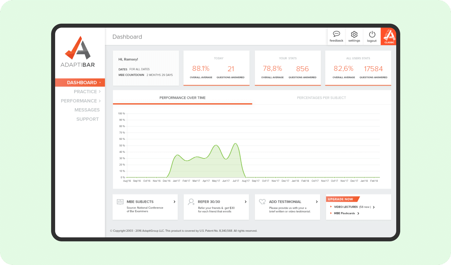
Task: Click Today's 21 questions answered value
Action: click(x=231, y=69)
